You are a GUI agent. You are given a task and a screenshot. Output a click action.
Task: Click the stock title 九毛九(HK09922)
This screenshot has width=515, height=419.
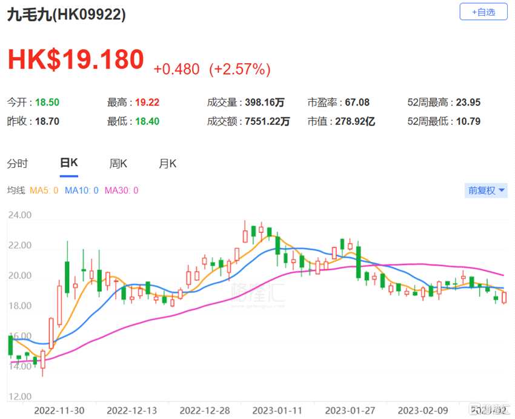[x=67, y=15]
